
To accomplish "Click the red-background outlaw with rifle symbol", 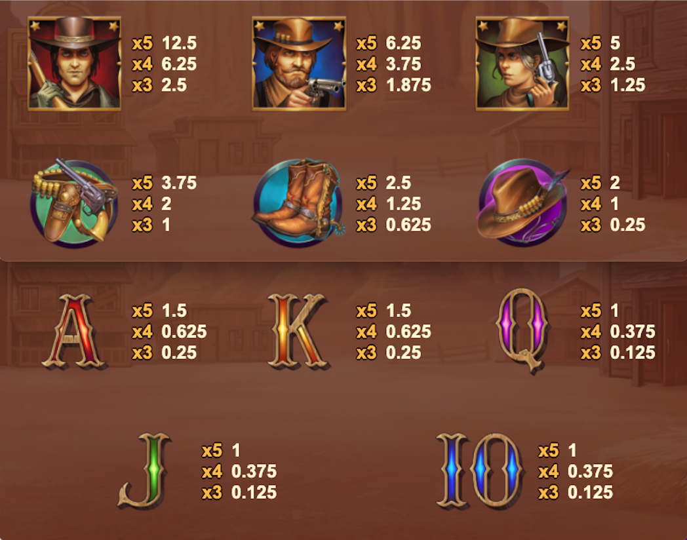I will tap(74, 64).
